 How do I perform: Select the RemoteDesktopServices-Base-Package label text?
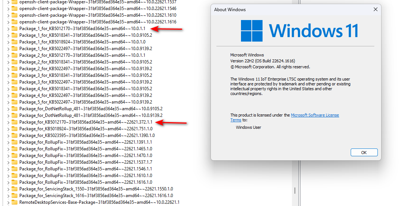tap(99, 202)
